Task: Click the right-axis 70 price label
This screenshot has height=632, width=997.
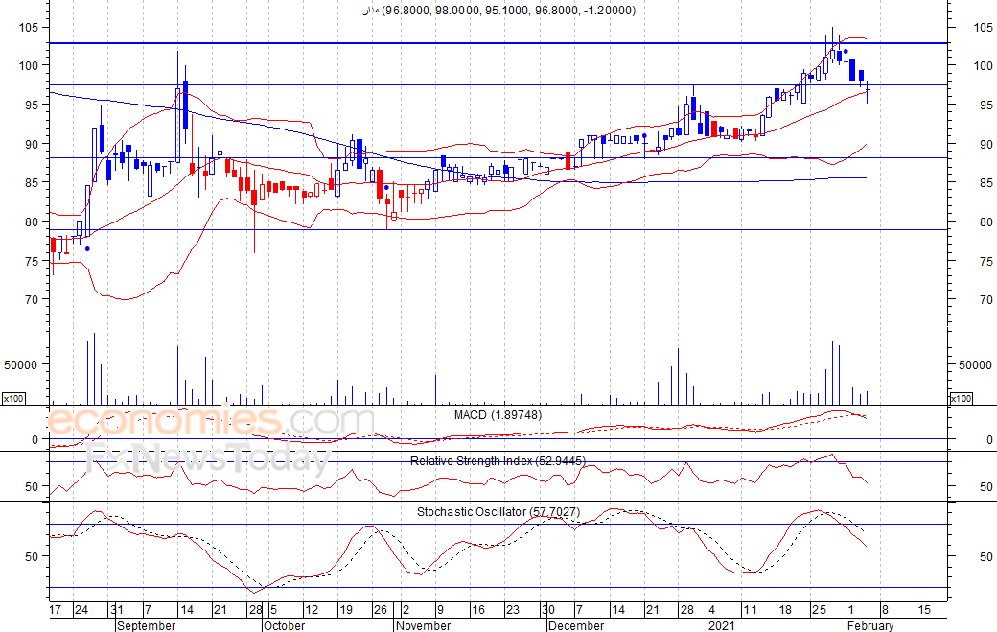Action: coord(986,299)
